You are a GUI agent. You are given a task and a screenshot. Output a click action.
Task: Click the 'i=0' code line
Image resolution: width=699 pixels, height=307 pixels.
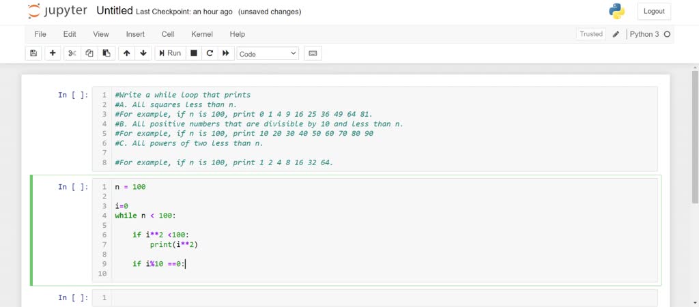(x=122, y=206)
